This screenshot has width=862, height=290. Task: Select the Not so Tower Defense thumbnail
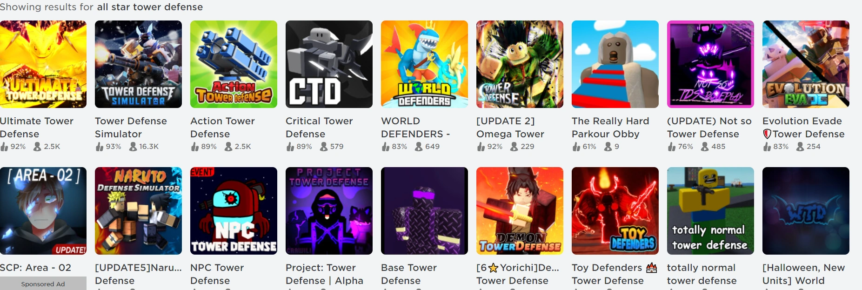click(710, 64)
